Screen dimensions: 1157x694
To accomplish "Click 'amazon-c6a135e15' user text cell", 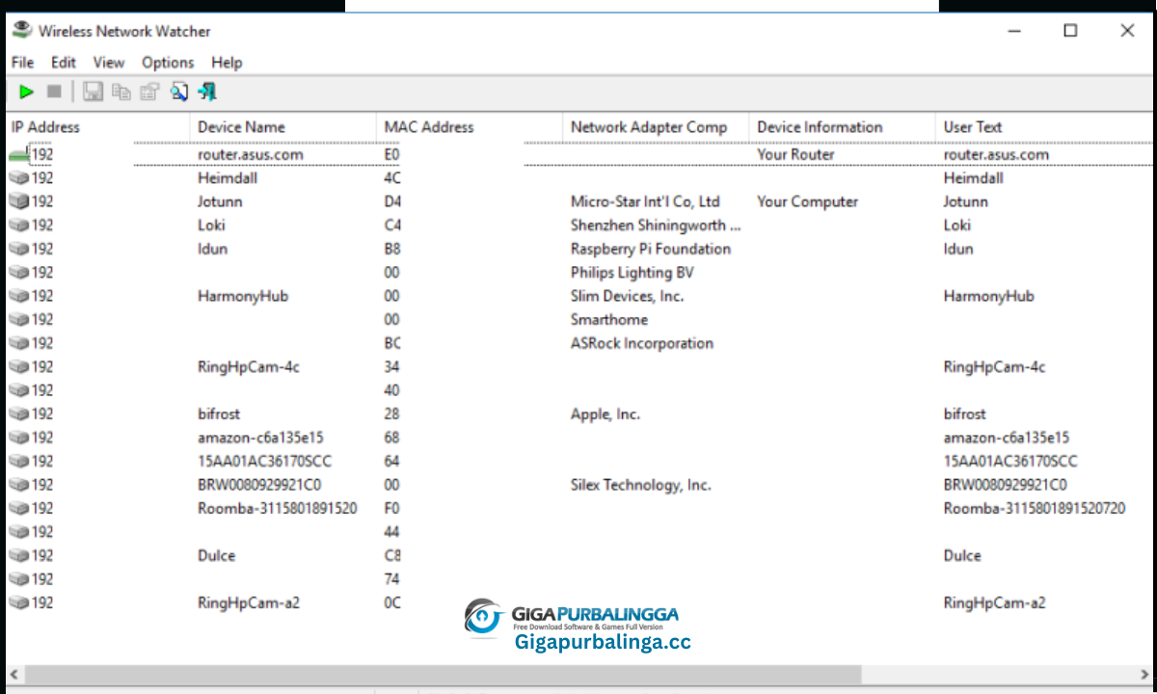I will pos(1007,438).
